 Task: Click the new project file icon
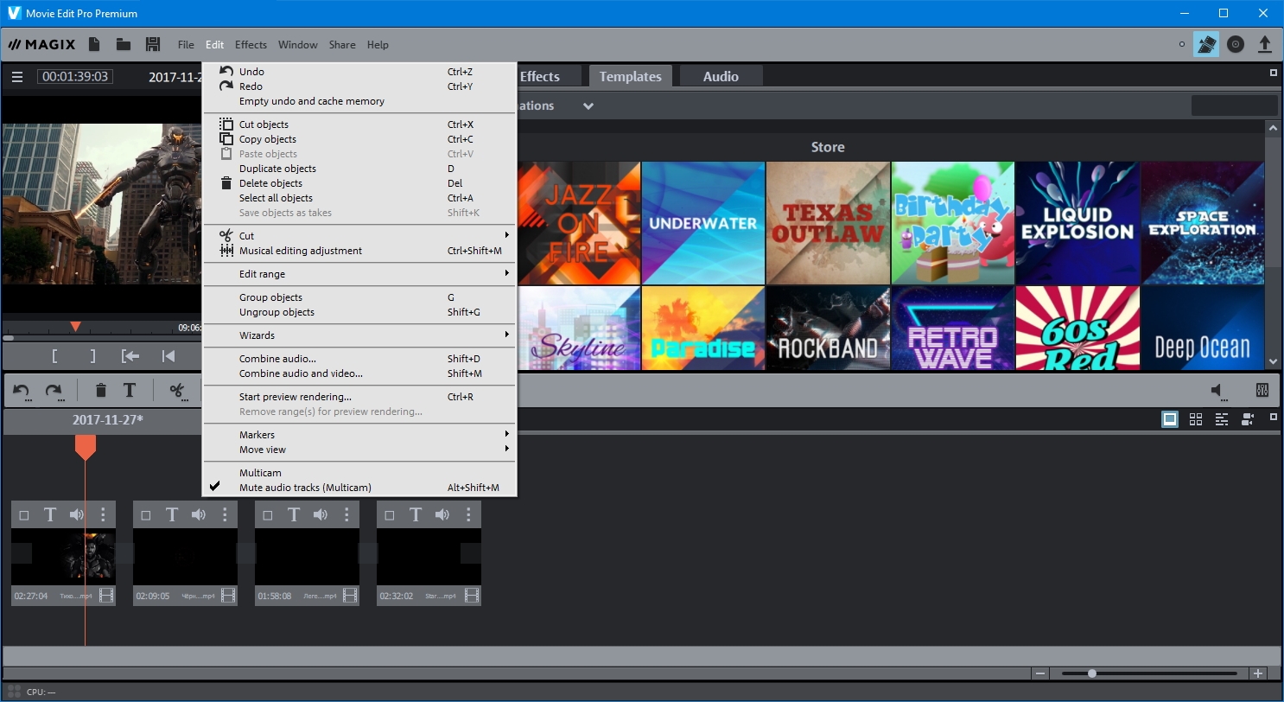pos(94,44)
